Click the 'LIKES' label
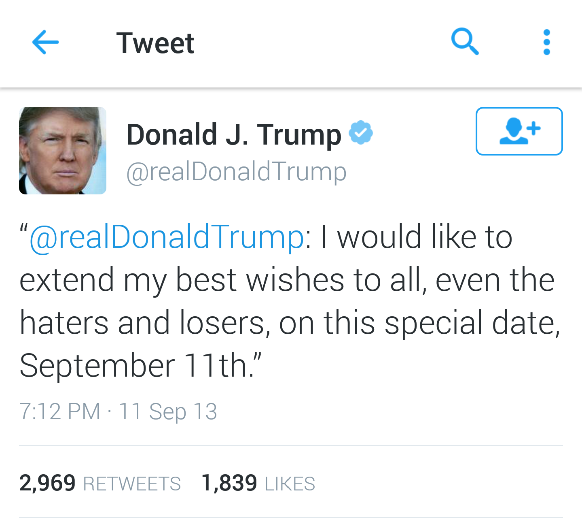582x520 pixels. click(290, 484)
